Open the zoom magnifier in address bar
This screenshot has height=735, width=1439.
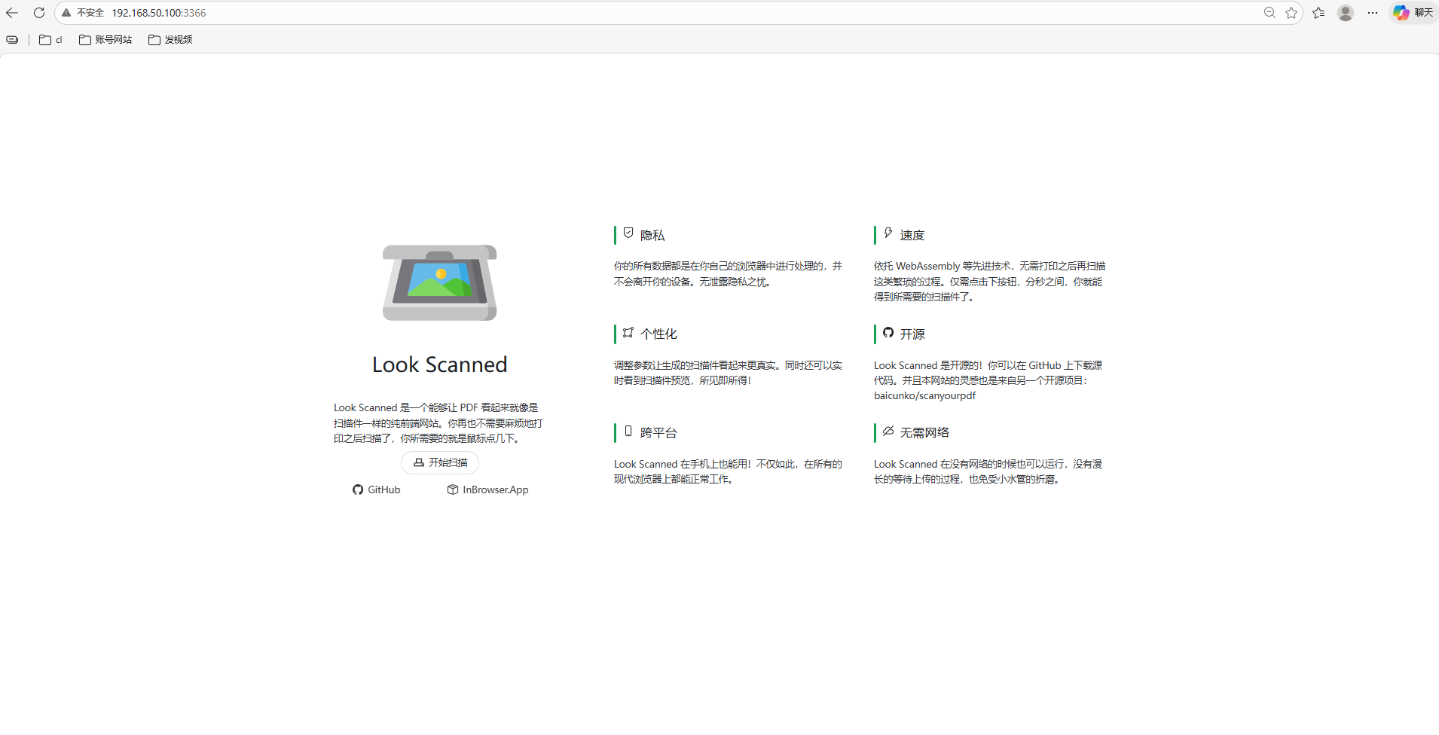(1269, 13)
